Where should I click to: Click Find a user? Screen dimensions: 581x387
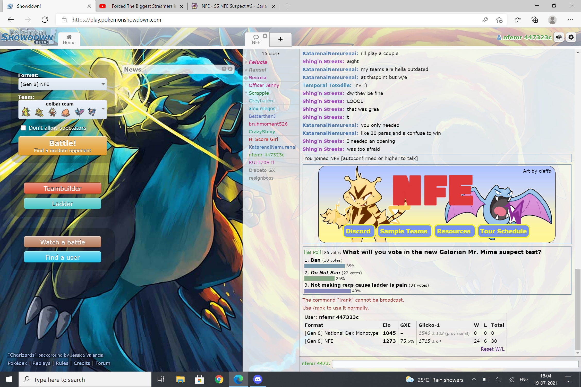tap(63, 257)
